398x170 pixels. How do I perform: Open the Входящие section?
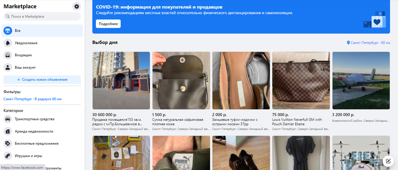[x=42, y=55]
